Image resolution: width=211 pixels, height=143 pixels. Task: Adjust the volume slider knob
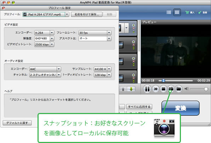pyautogui.click(x=206, y=89)
